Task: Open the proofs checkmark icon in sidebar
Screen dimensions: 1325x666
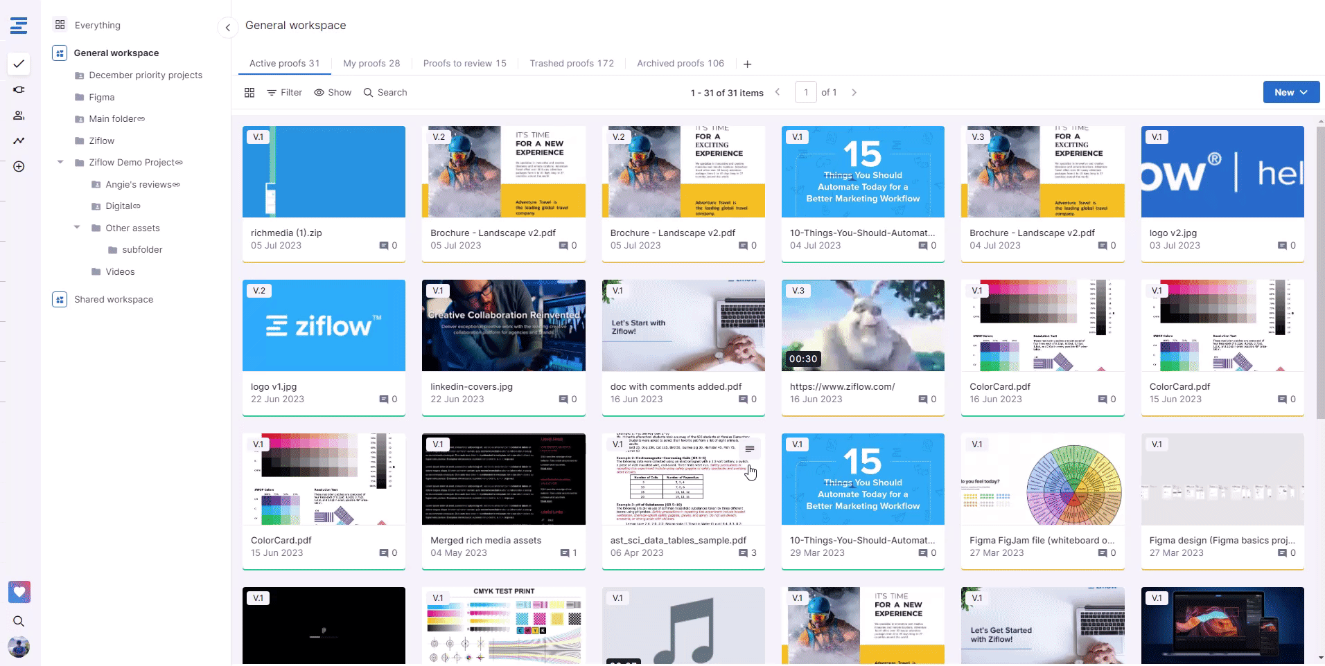Action: click(x=19, y=64)
